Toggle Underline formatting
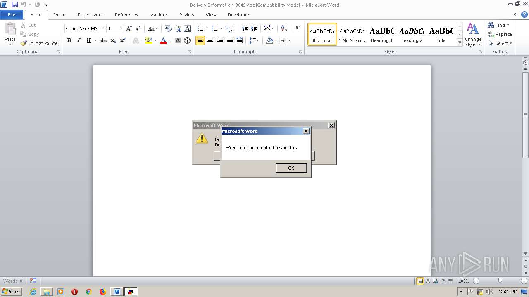This screenshot has width=529, height=297. (88, 40)
